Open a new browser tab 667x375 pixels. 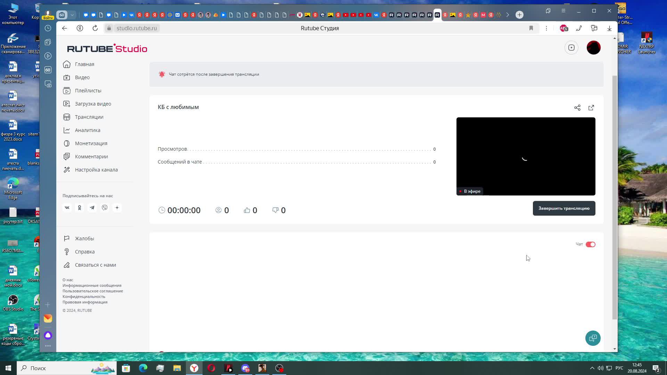pos(519,15)
